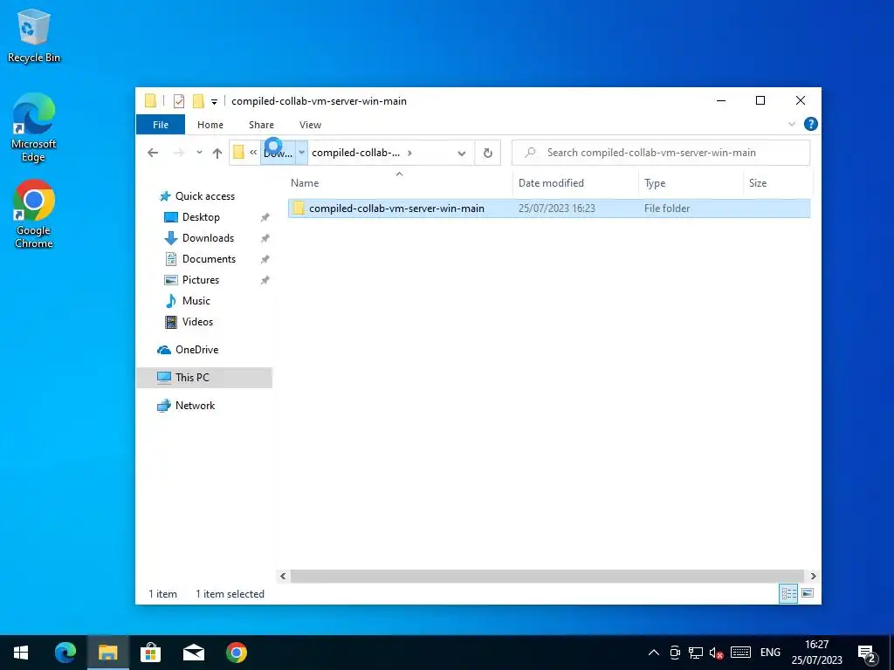Refresh the current folder view

(x=487, y=153)
